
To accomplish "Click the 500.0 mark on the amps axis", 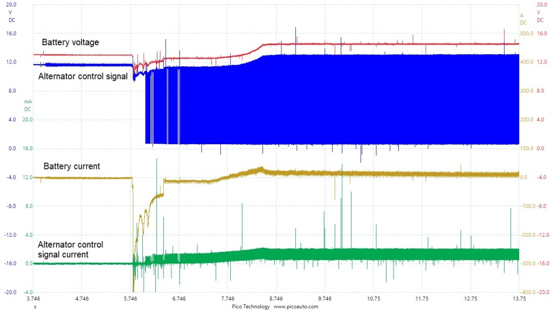I will [x=526, y=33].
